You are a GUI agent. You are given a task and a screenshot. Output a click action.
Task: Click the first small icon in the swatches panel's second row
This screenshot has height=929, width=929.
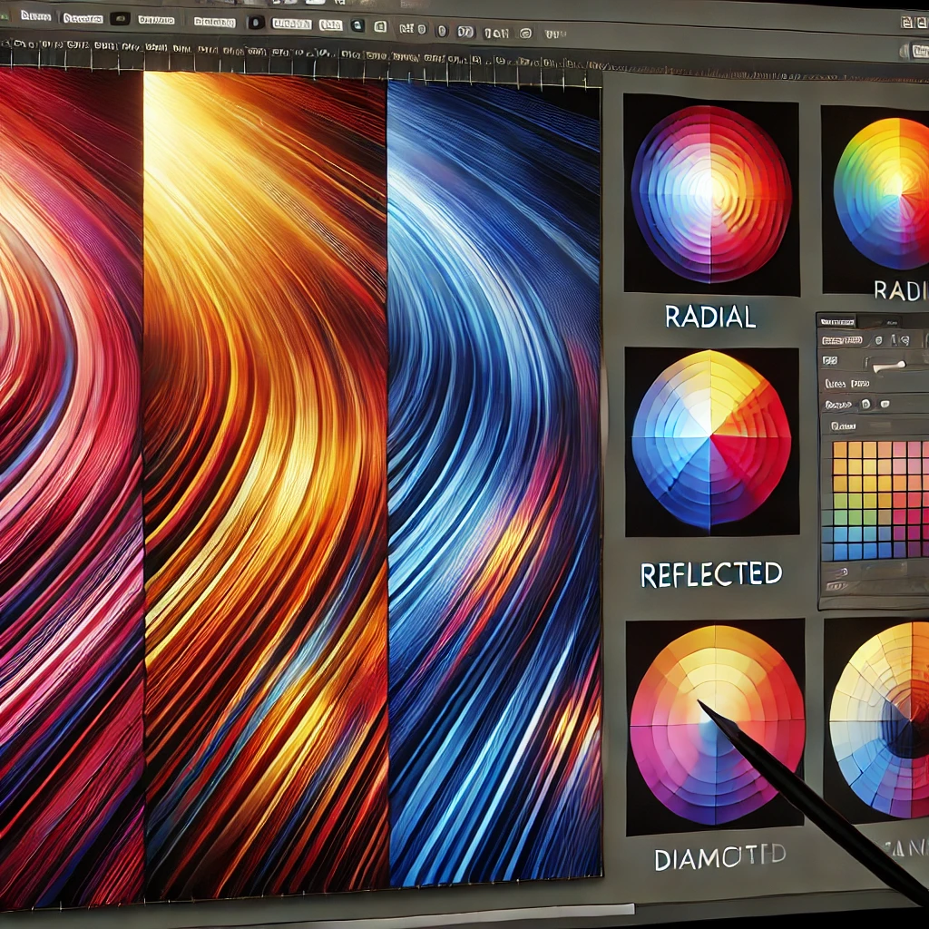click(878, 340)
